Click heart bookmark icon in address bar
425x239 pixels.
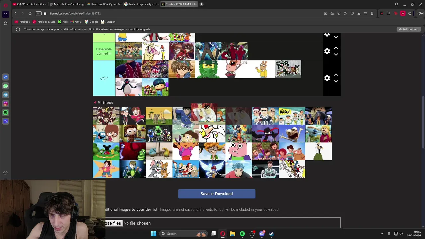click(352, 13)
